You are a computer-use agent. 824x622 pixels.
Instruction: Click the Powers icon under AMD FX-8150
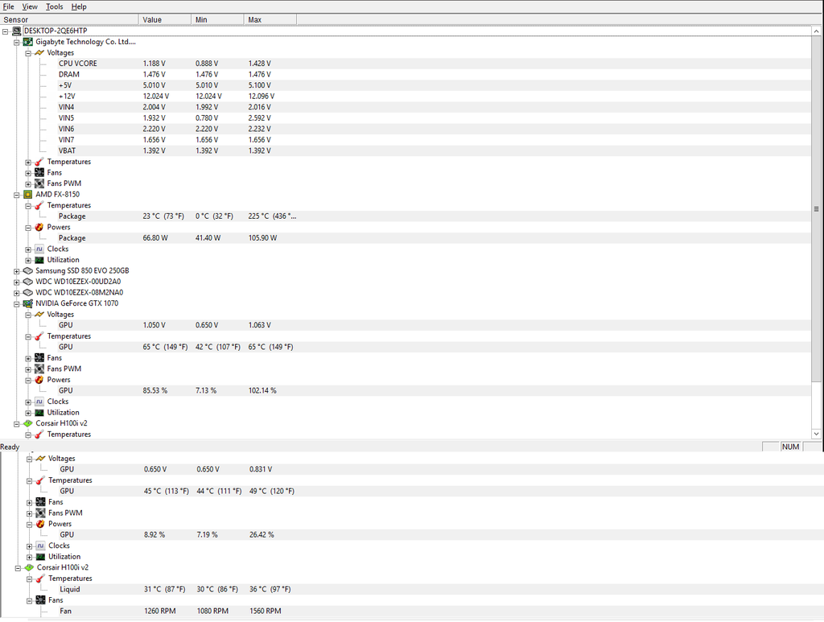[39, 228]
